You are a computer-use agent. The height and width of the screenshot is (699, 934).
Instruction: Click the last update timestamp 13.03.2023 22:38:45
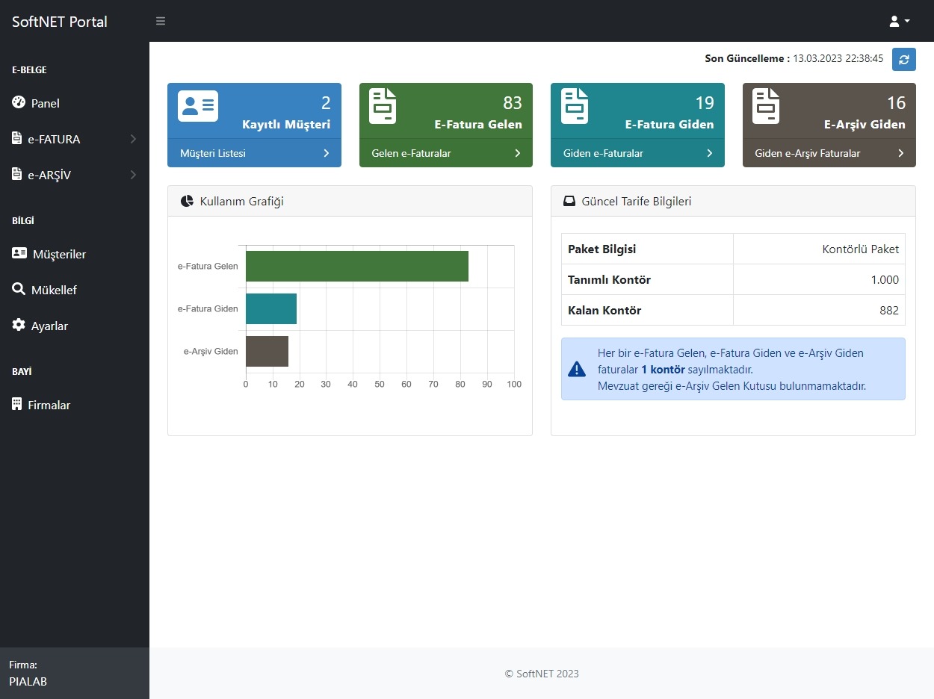pyautogui.click(x=838, y=58)
